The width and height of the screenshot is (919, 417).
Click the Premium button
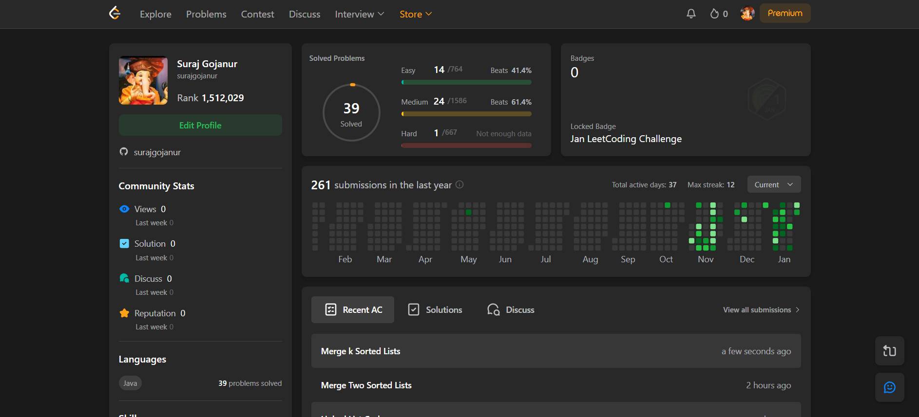(785, 13)
